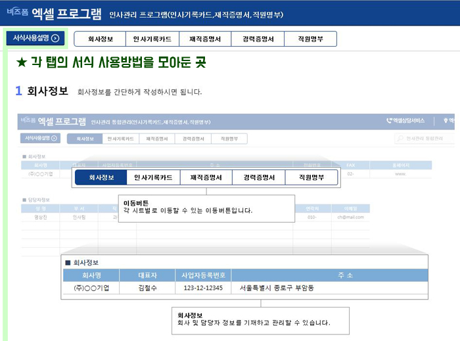The width and height of the screenshot is (460, 341).
Task: Click the 염상진 name cell
Action: (41, 217)
